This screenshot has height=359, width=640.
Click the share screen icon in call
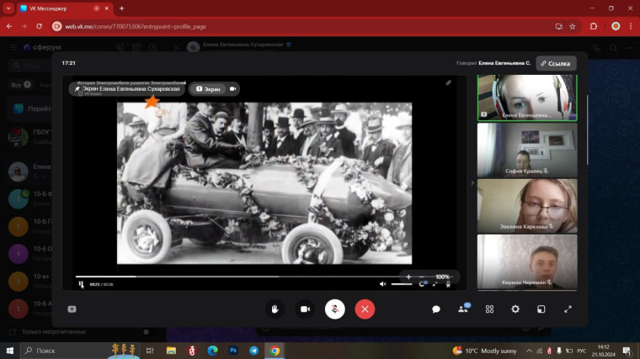(72, 309)
